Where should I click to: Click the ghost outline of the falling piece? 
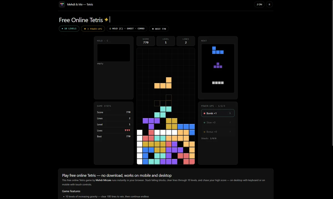[x=163, y=100]
